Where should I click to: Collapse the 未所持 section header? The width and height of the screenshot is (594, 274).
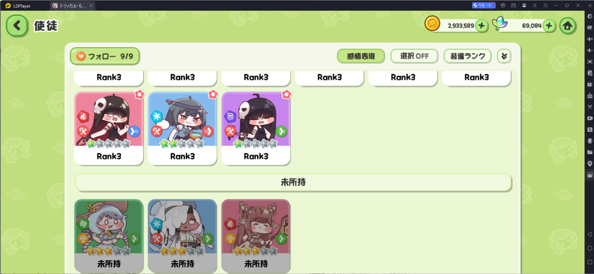(293, 182)
